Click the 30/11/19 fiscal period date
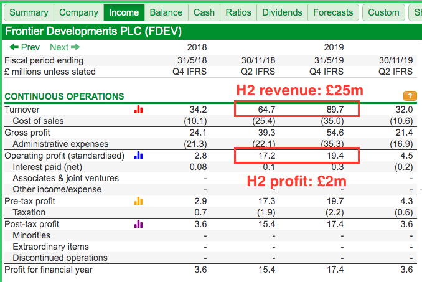The image size is (422, 282). coord(396,60)
